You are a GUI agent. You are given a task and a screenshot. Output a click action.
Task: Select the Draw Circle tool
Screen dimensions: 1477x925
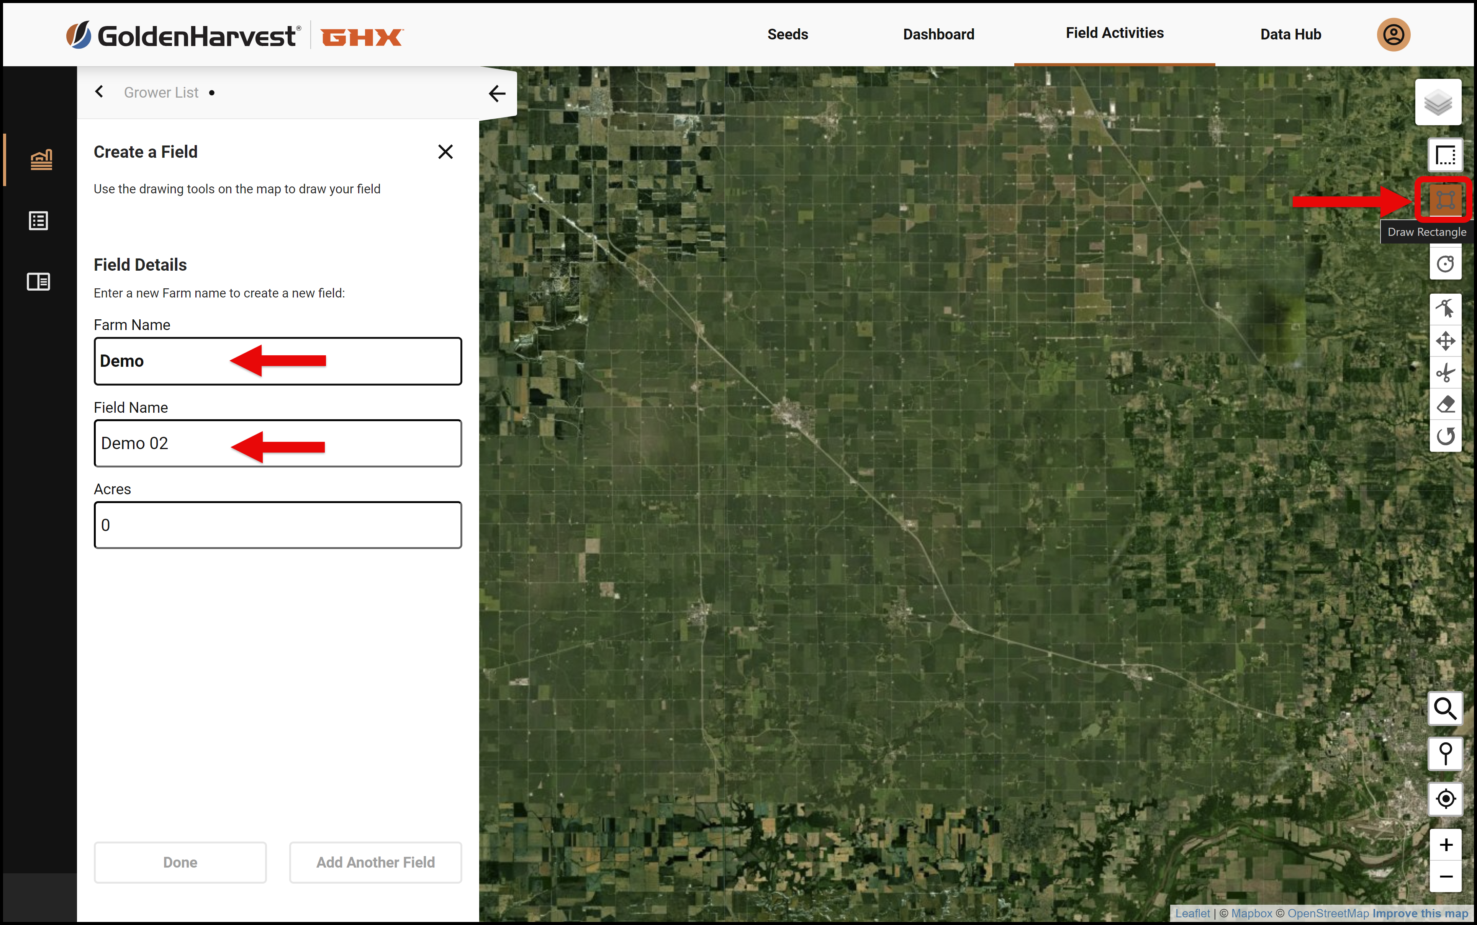point(1445,264)
